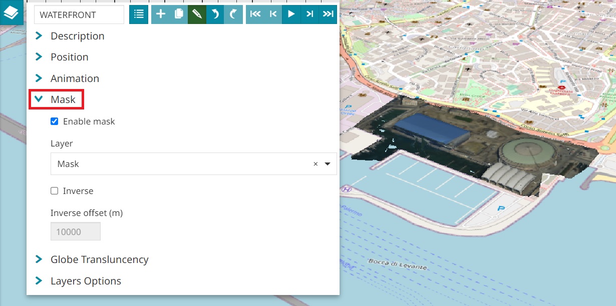
Task: Add a new view with plus icon
Action: tap(160, 14)
